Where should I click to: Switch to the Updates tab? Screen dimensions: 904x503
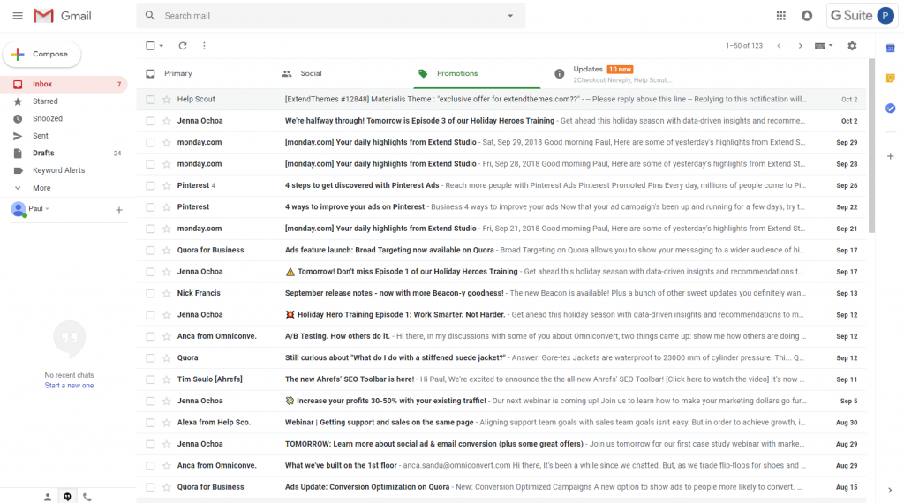[x=588, y=73]
